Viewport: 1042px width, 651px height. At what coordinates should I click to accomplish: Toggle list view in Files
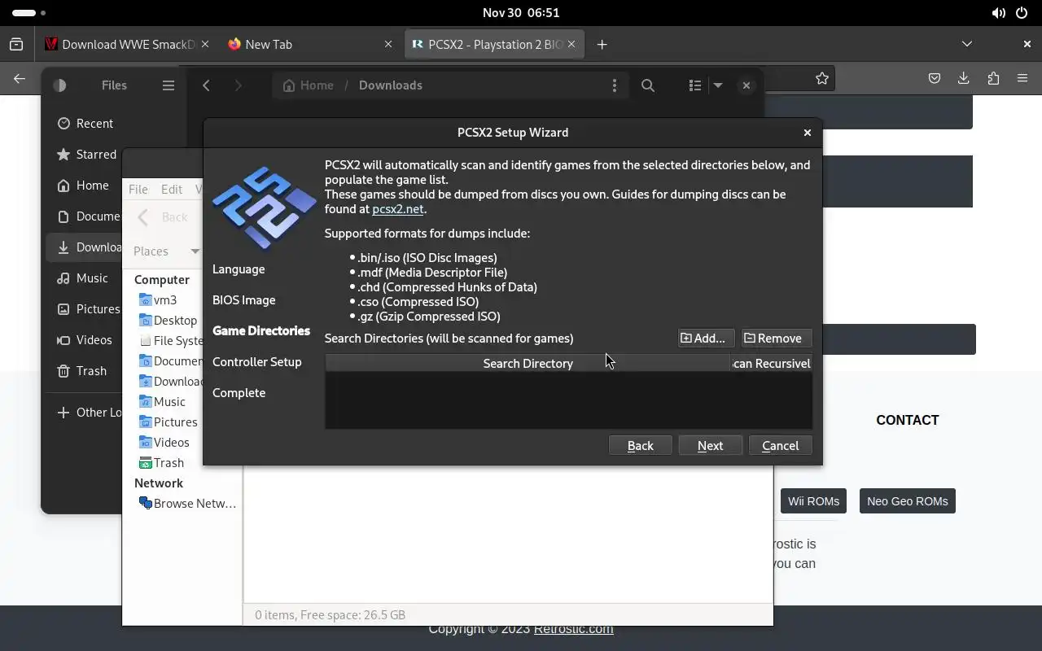tap(694, 85)
